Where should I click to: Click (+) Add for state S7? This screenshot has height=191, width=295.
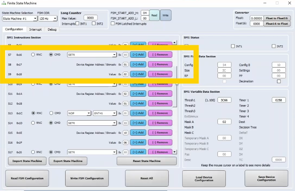(x=138, y=55)
